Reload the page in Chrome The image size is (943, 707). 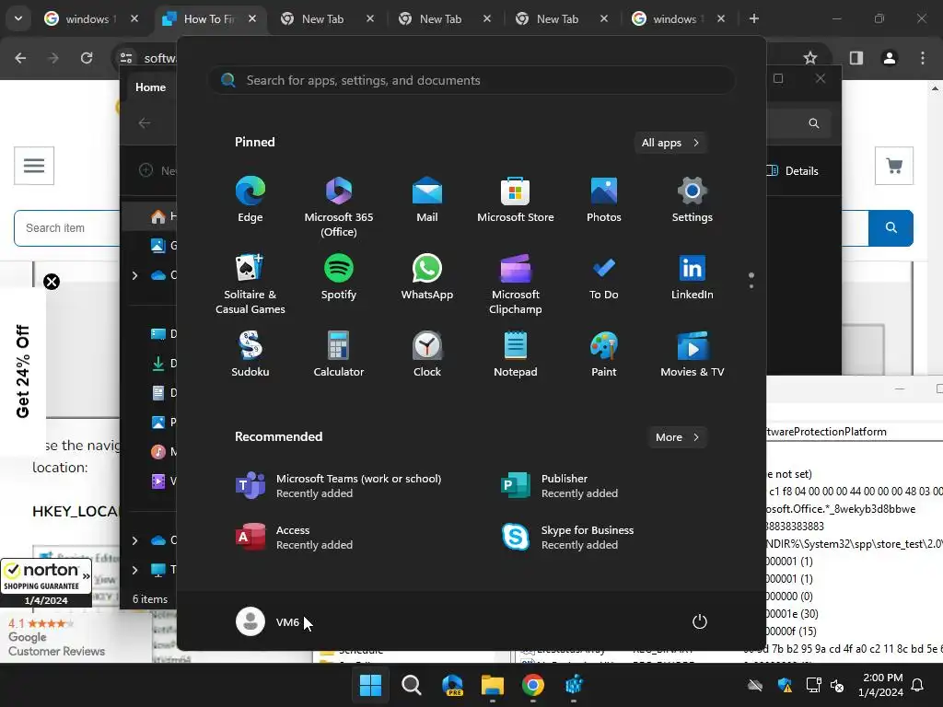click(x=87, y=58)
